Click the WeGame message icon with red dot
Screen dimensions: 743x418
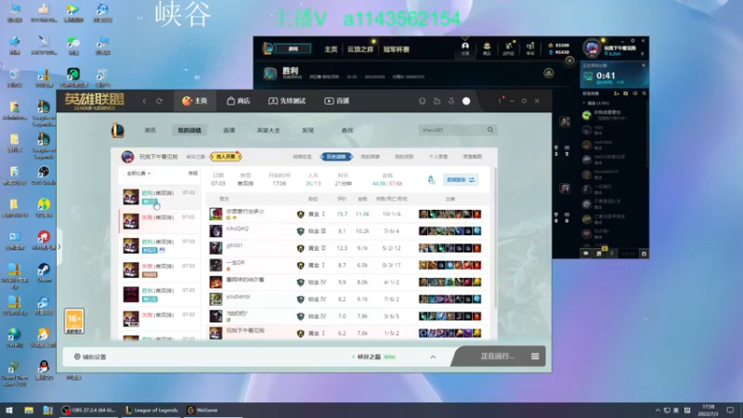pyautogui.click(x=500, y=100)
